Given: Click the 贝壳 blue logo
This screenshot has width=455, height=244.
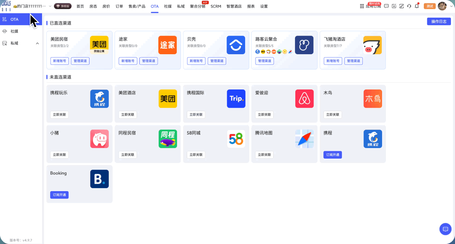Looking at the screenshot, I should 236,45.
